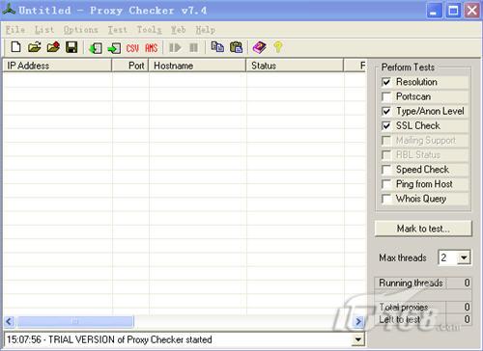Click the green arrow import icon
The height and width of the screenshot is (351, 483).
coord(96,48)
